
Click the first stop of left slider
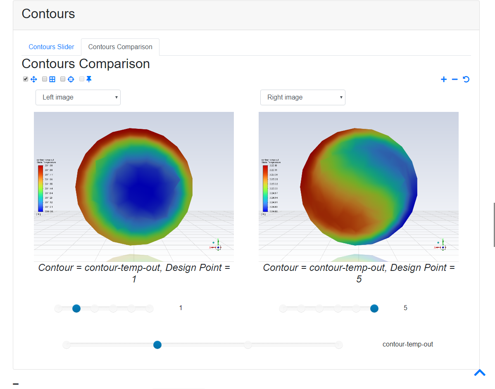pos(58,308)
